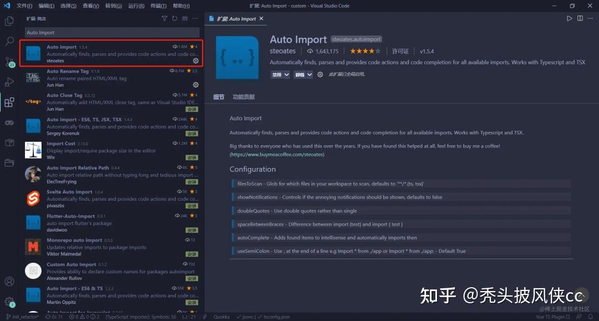Screen dimensions: 599x321
Task: Open the 查看(V) menu
Action: pyautogui.click(x=90, y=6)
